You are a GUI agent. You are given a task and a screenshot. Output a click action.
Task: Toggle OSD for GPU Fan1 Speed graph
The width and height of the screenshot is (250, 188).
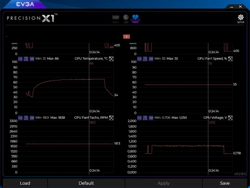click(x=139, y=59)
